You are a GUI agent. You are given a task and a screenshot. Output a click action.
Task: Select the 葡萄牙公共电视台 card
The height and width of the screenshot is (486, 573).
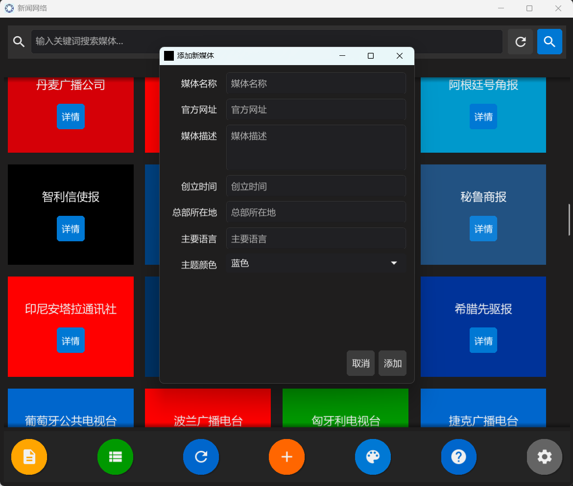click(x=71, y=408)
